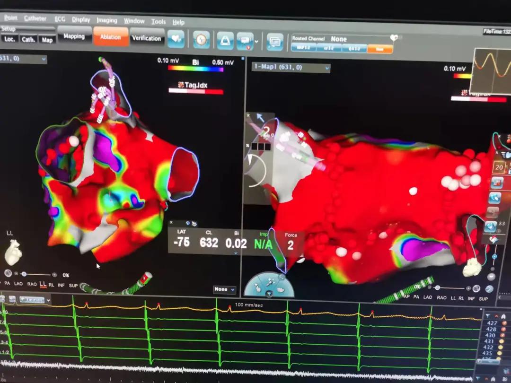Click left viewer transparency minus button

tap(16, 274)
